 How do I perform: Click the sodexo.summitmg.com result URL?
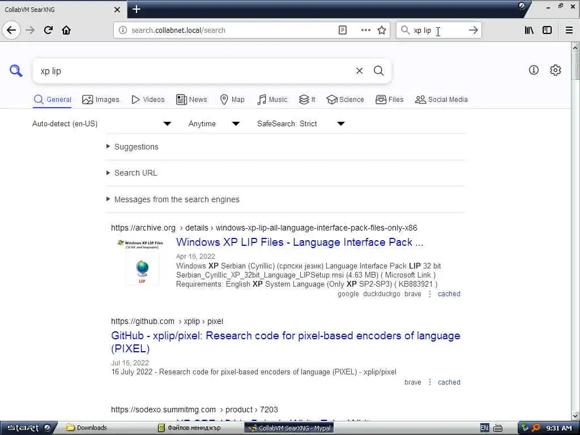pos(194,410)
